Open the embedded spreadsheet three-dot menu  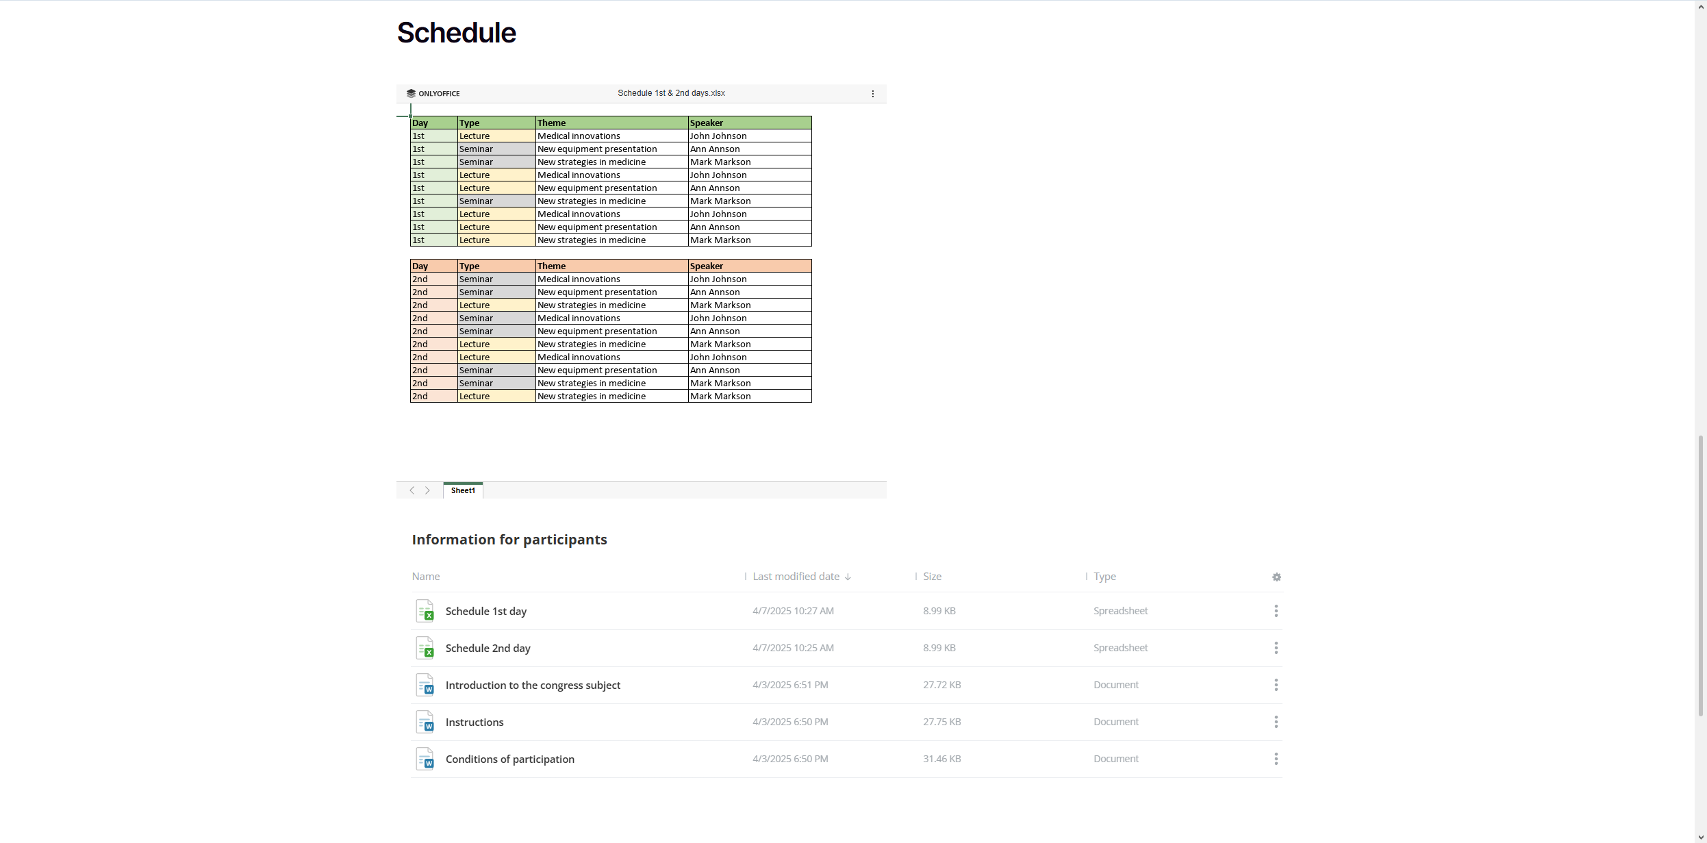tap(872, 94)
